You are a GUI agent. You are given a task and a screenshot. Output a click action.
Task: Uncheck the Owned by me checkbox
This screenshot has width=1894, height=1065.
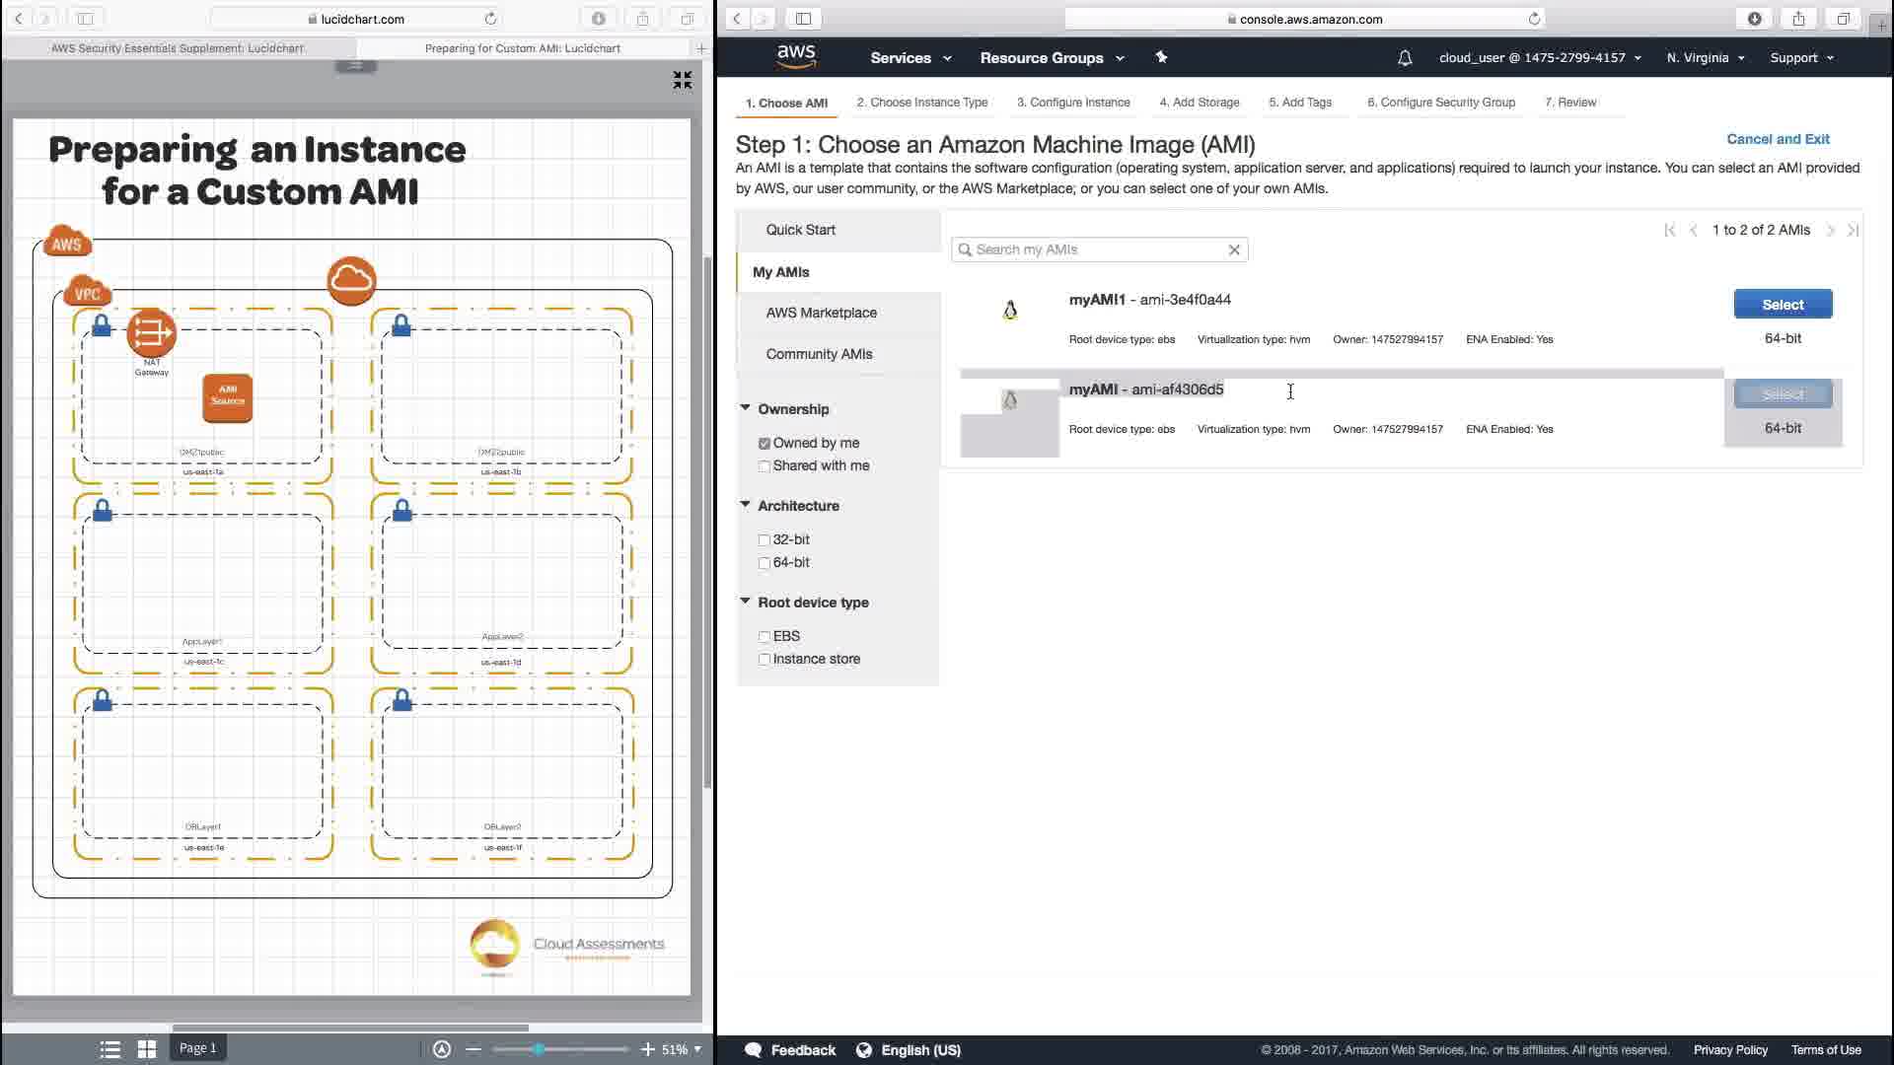(765, 444)
